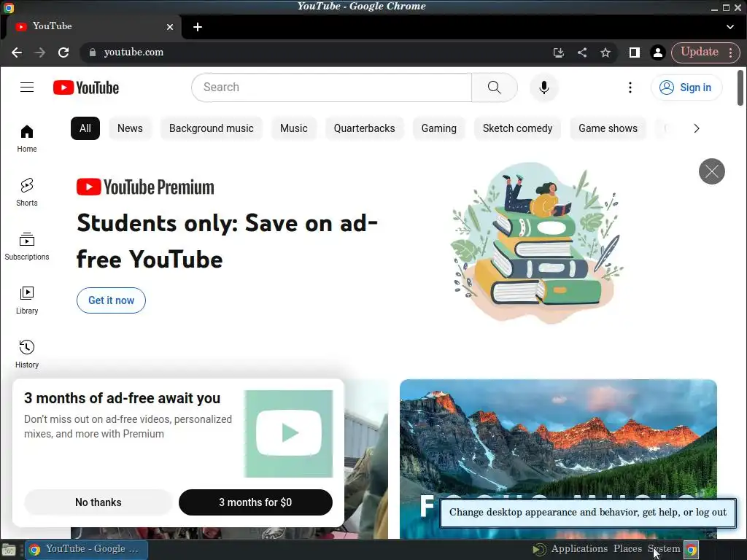
Task: Focus the YouTube Search field
Action: tap(332, 87)
